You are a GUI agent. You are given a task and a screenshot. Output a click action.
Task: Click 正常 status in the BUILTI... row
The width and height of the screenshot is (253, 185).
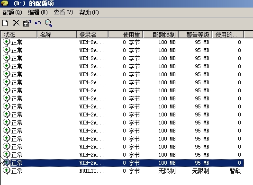(17, 171)
